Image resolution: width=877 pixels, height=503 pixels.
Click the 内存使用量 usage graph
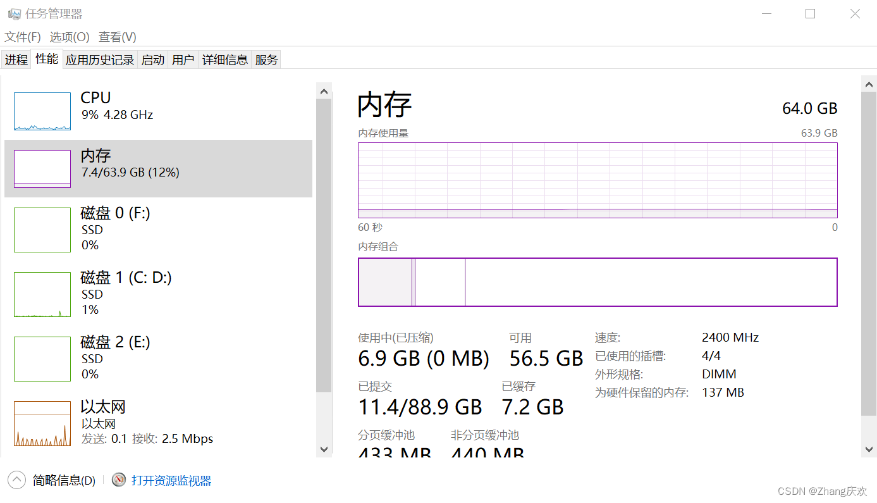[x=598, y=180]
